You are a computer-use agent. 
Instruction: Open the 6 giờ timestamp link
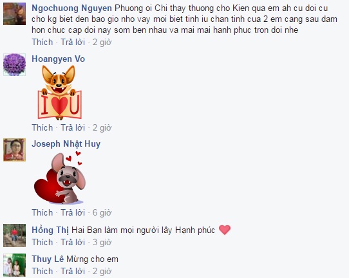tap(102, 212)
